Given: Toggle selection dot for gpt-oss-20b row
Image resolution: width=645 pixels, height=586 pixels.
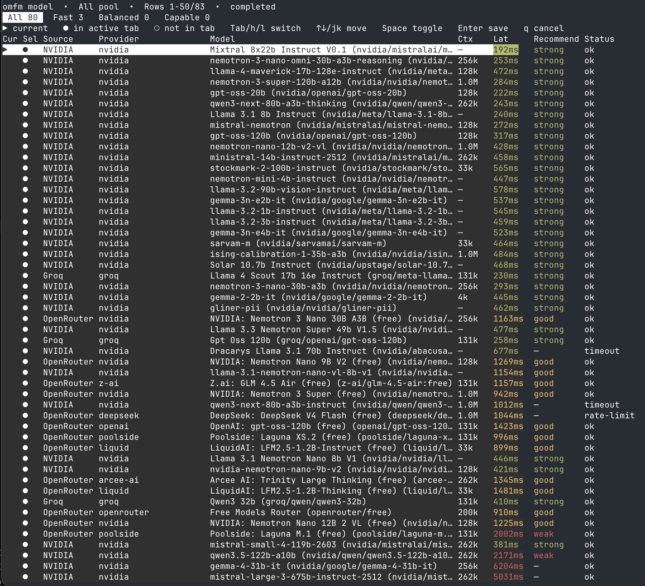Looking at the screenshot, I should pyautogui.click(x=25, y=92).
